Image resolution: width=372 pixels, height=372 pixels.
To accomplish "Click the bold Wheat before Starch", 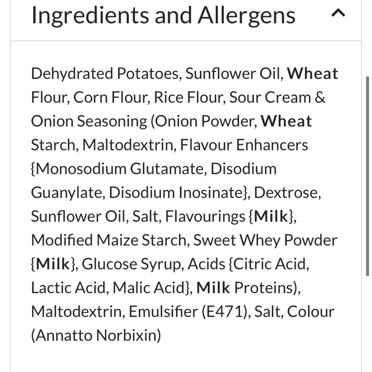I will point(286,121).
